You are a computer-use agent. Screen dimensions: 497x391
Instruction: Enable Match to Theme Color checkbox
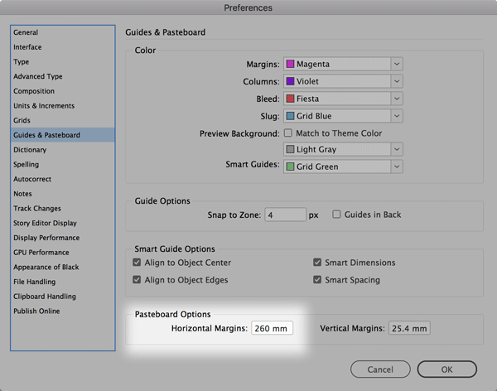[289, 133]
